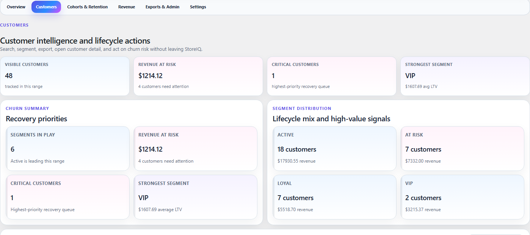Click the Visible Customers card showing 48
Screen dimensions: 530x235
click(x=65, y=76)
